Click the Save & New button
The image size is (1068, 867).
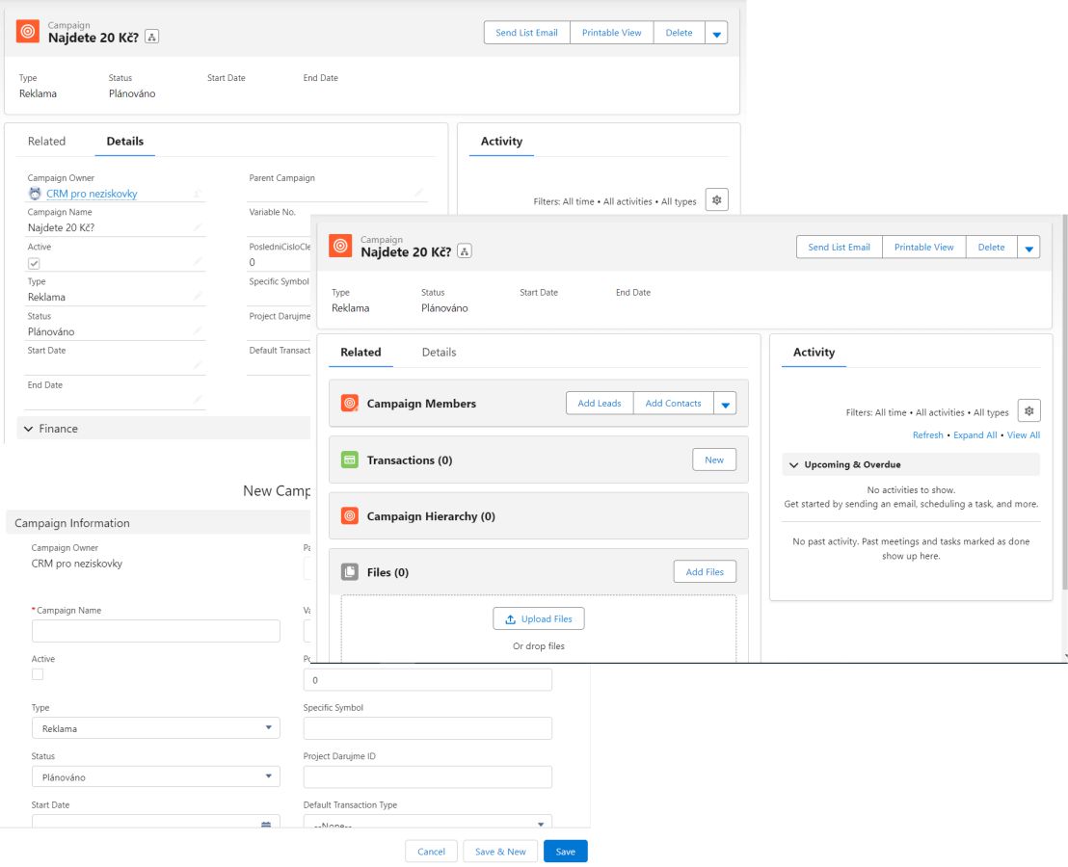pos(500,852)
